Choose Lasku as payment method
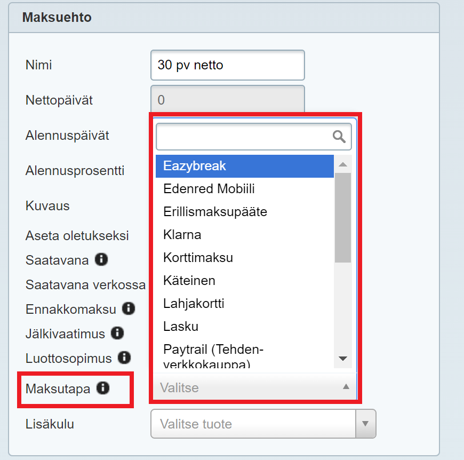The image size is (464, 460). coord(245,327)
